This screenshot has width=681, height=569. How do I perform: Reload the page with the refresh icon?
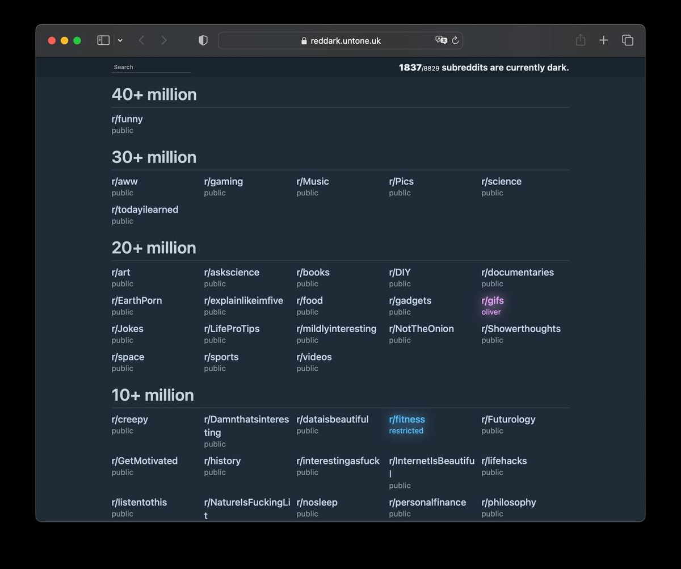[455, 40]
